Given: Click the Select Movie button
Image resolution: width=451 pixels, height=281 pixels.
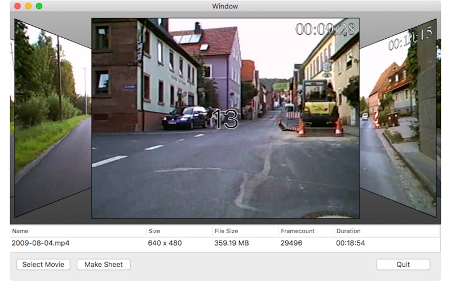Looking at the screenshot, I should pyautogui.click(x=43, y=264).
